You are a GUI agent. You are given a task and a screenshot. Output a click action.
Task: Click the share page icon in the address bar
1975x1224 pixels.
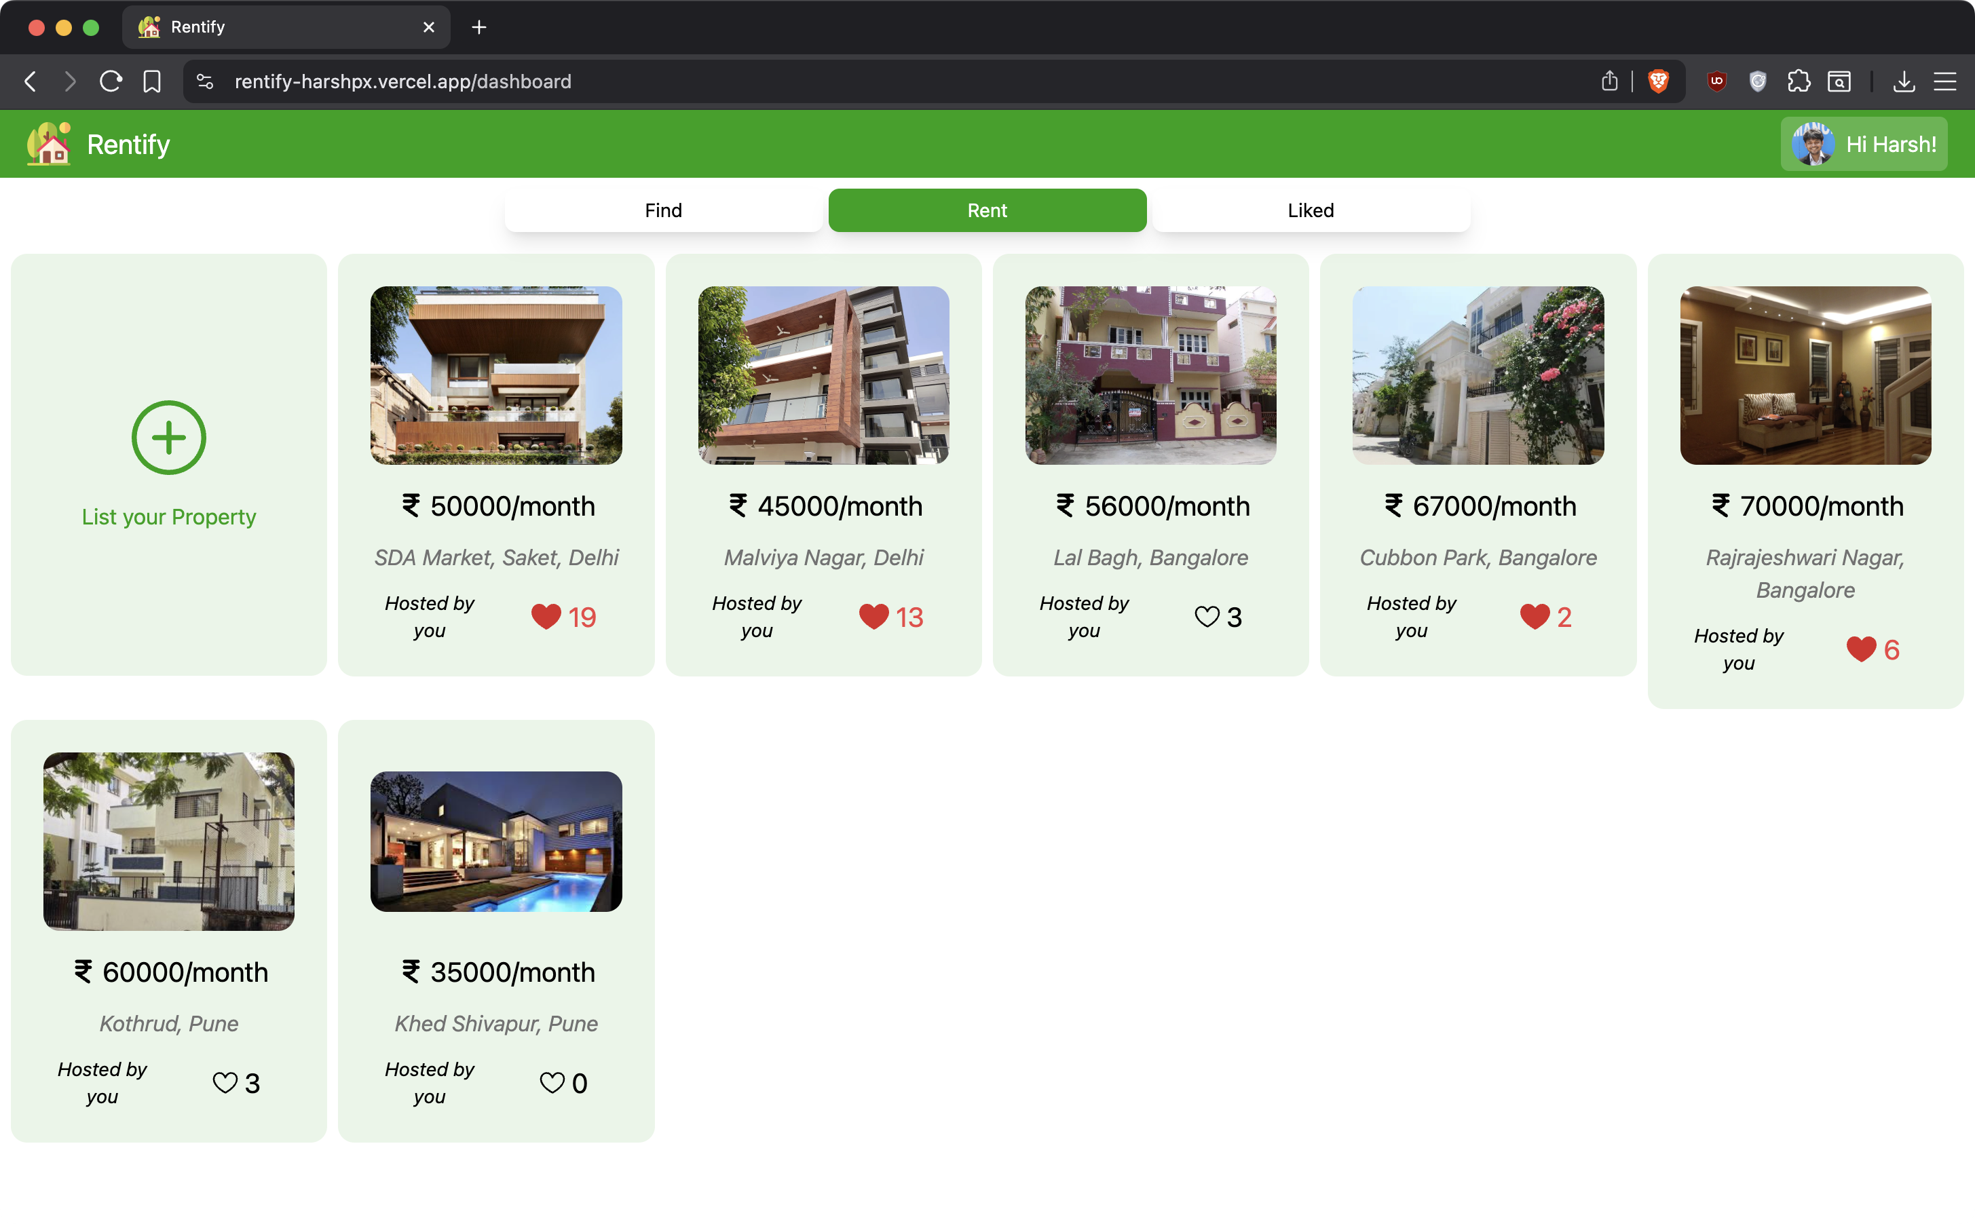click(x=1609, y=81)
